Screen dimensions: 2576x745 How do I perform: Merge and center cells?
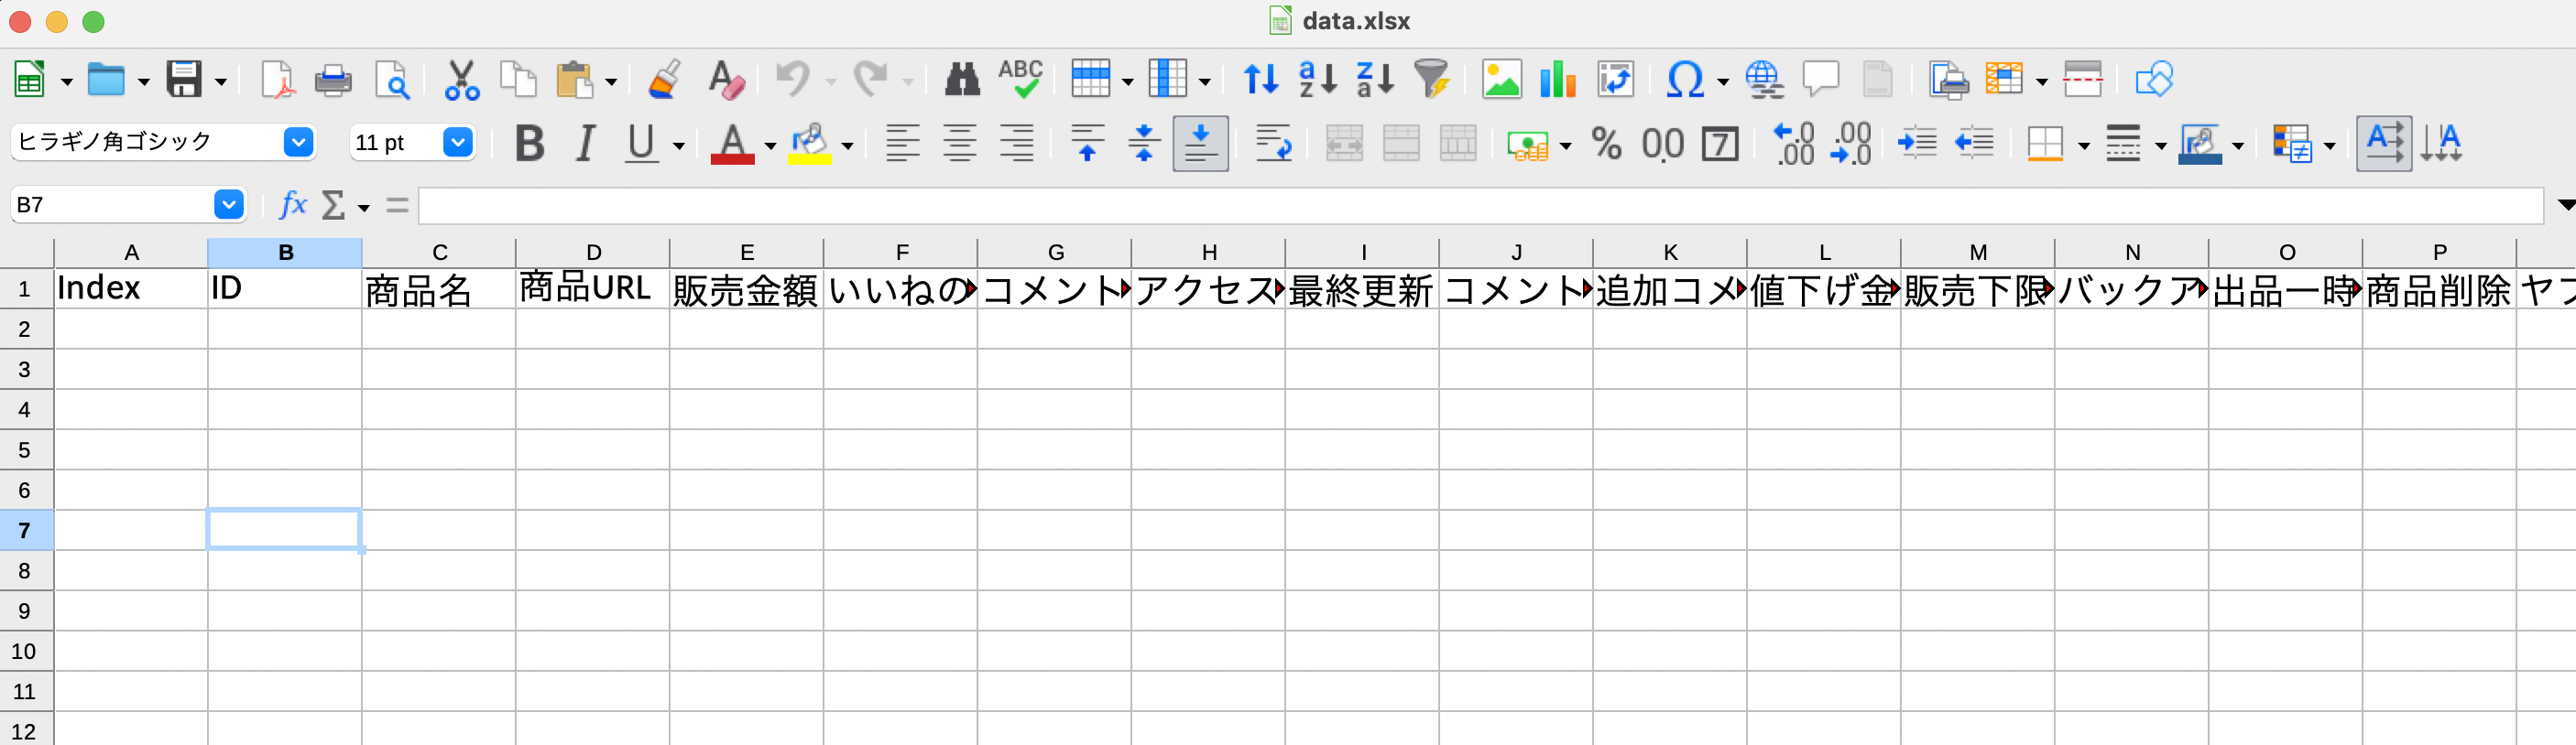pos(1343,144)
